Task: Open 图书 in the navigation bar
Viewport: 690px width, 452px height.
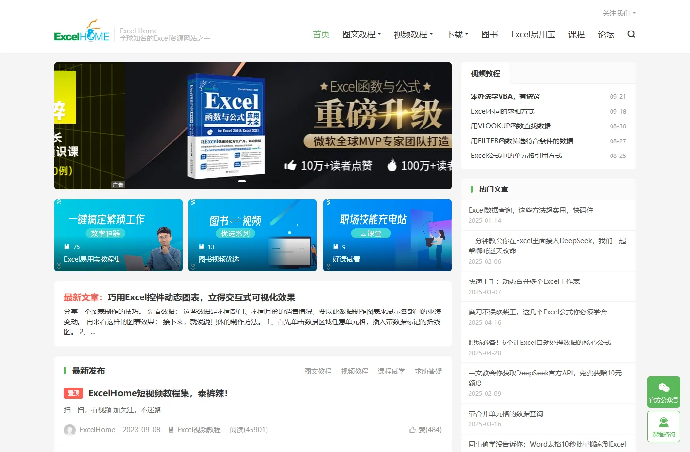Action: [x=489, y=34]
